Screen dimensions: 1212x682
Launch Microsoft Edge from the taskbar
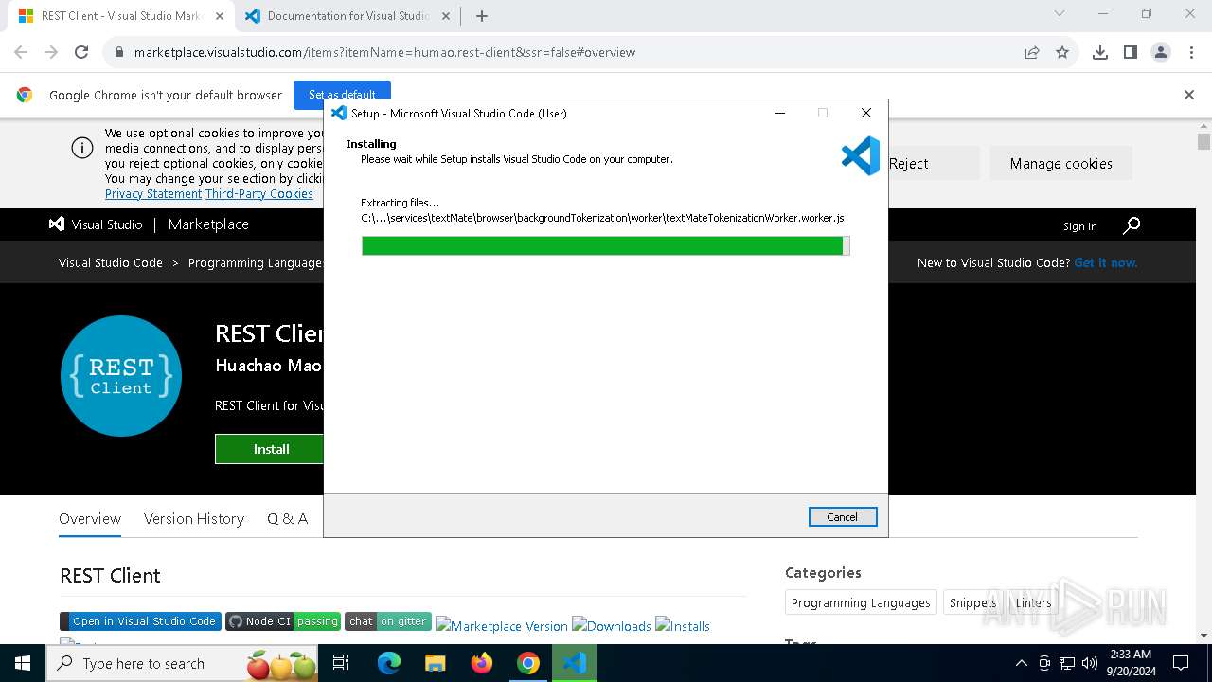pos(389,663)
